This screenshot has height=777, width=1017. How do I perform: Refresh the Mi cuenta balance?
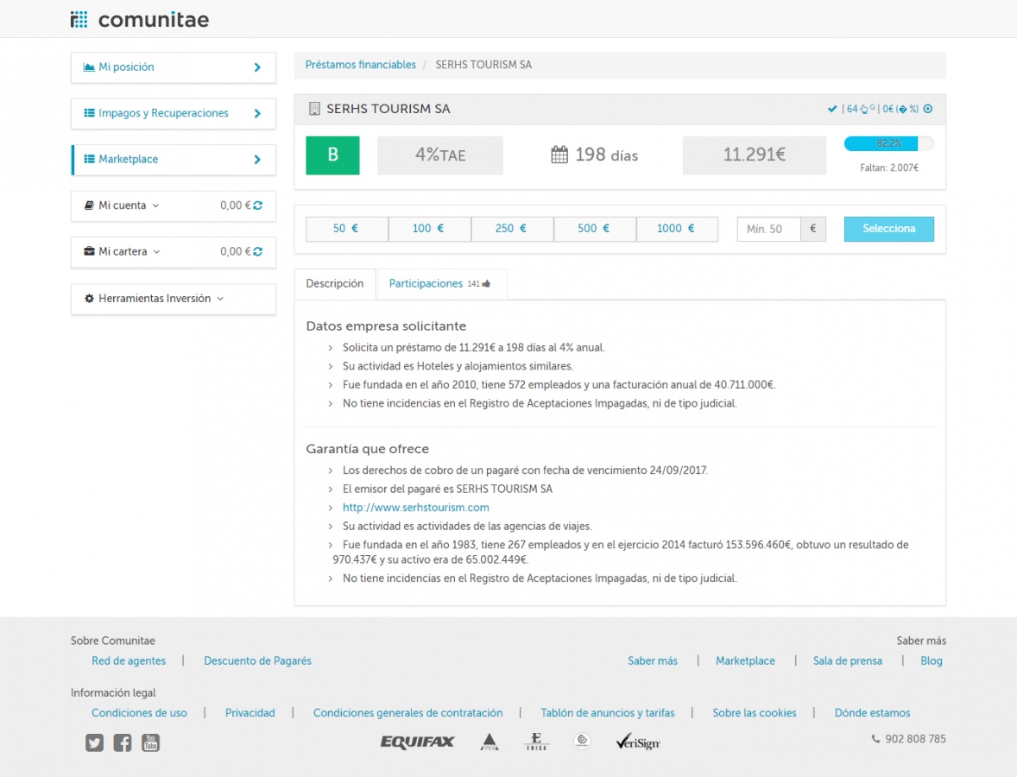[258, 205]
